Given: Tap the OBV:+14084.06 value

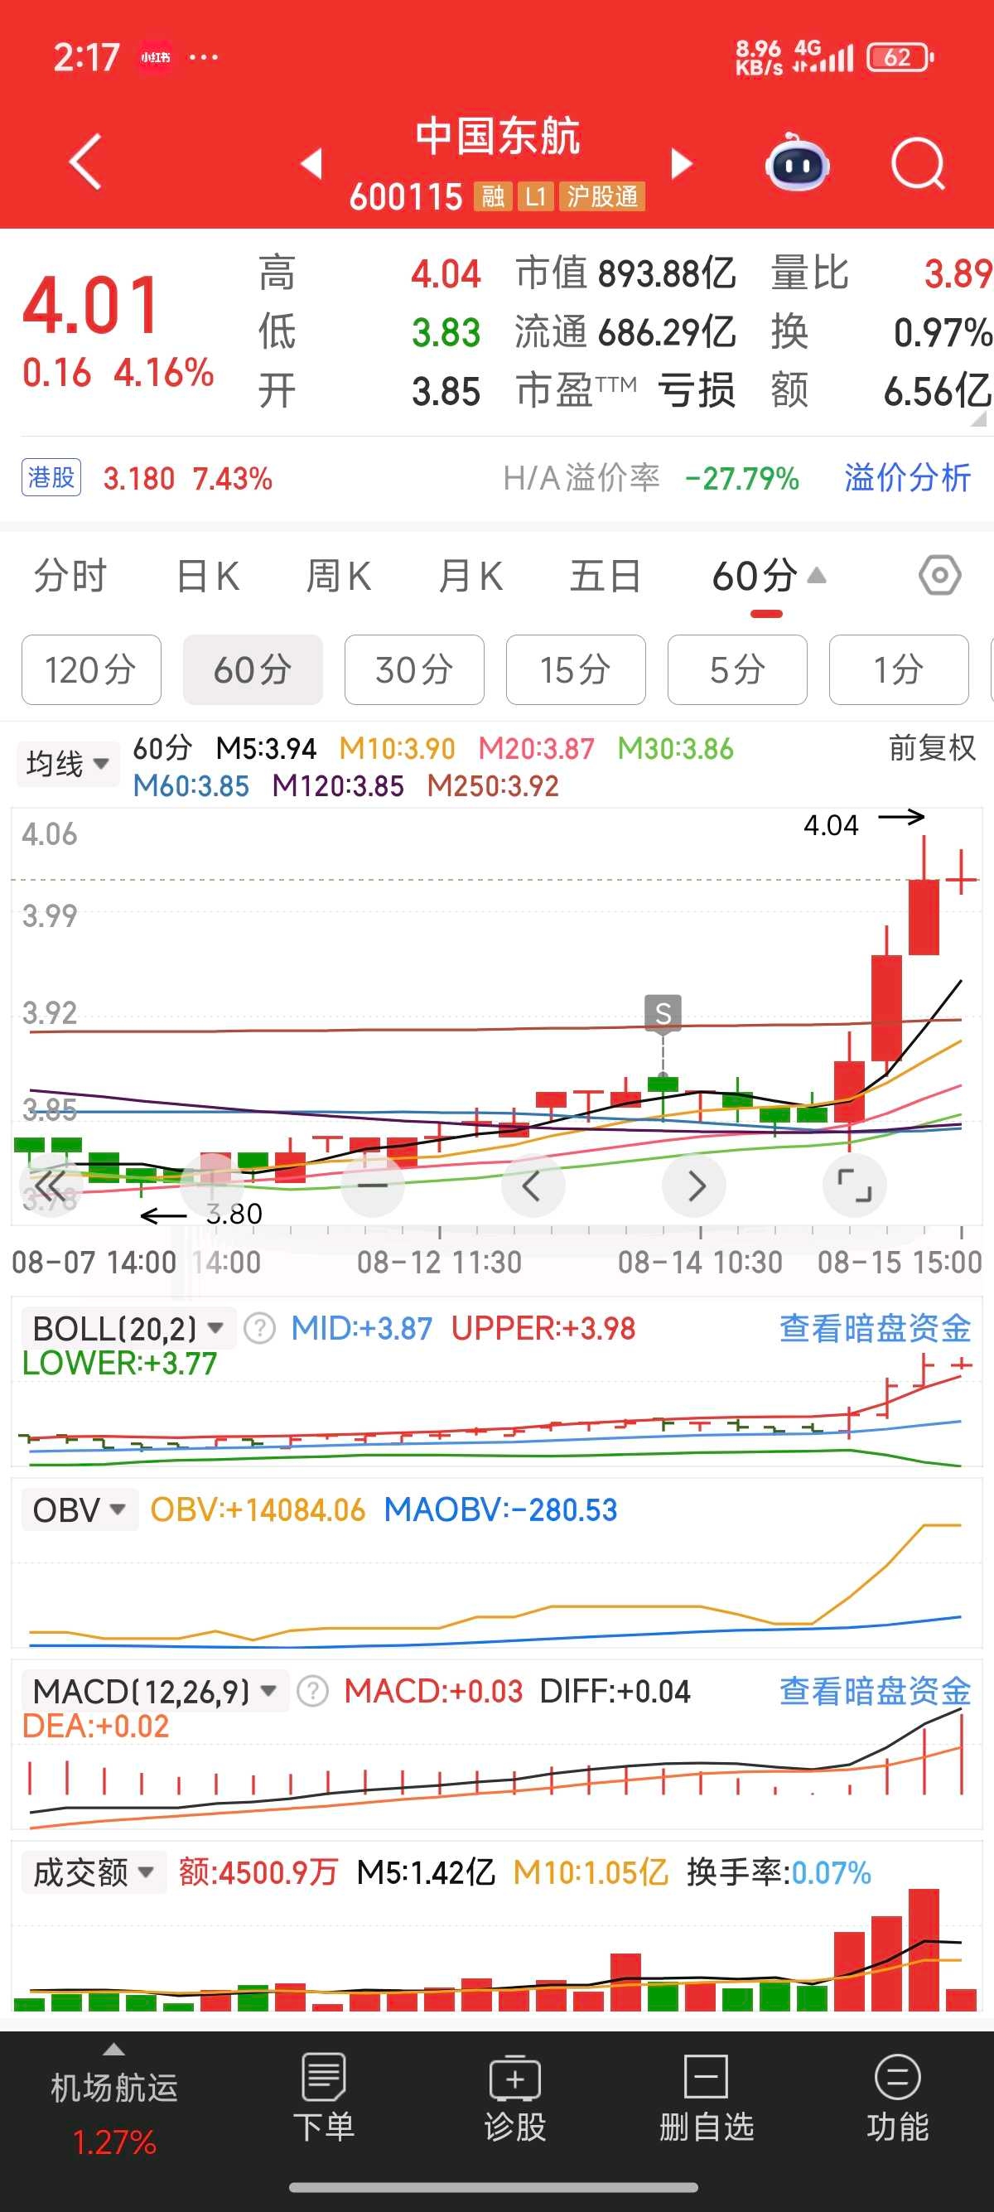Looking at the screenshot, I should (258, 1509).
